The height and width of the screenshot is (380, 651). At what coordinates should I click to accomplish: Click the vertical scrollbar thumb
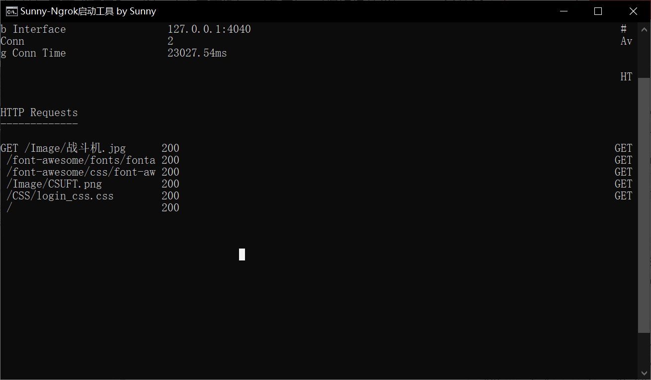644,205
